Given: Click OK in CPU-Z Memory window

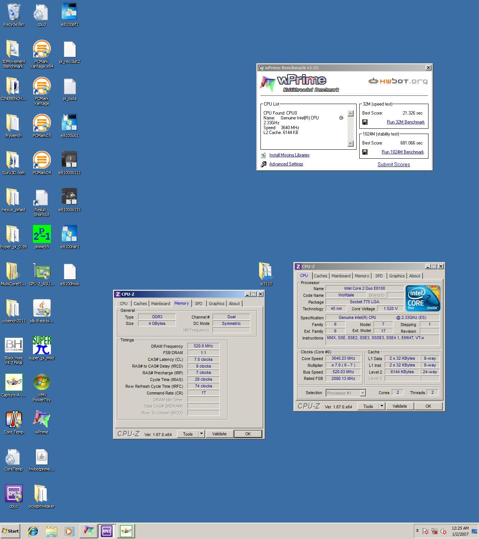Looking at the screenshot, I should pyautogui.click(x=248, y=434).
